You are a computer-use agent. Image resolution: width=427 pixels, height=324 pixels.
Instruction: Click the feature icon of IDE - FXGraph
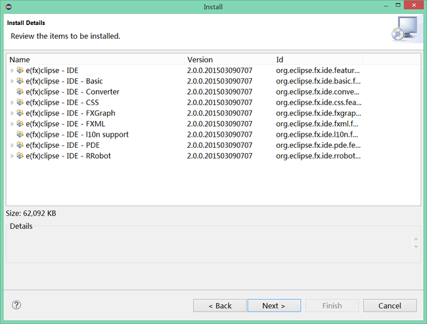20,113
